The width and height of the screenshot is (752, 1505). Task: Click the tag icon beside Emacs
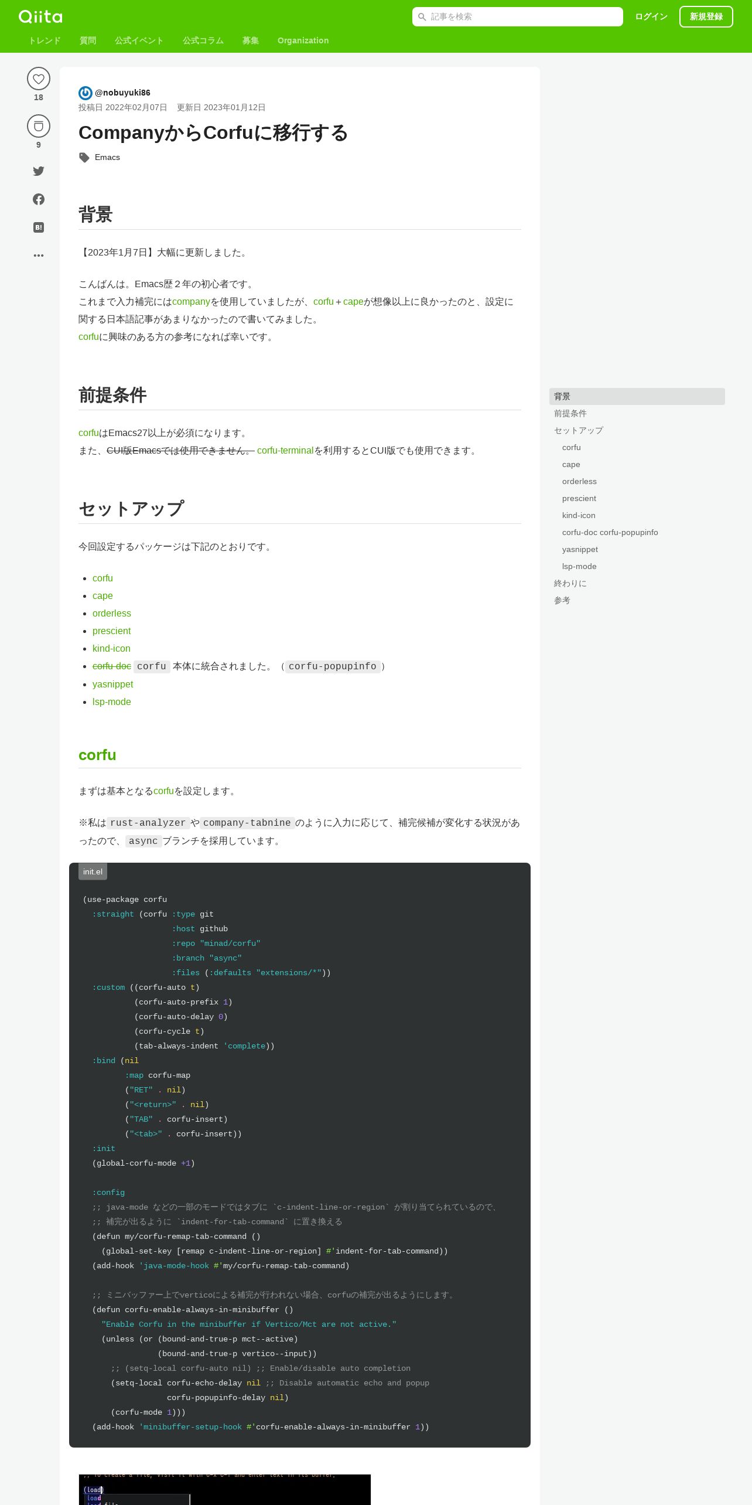tap(84, 158)
